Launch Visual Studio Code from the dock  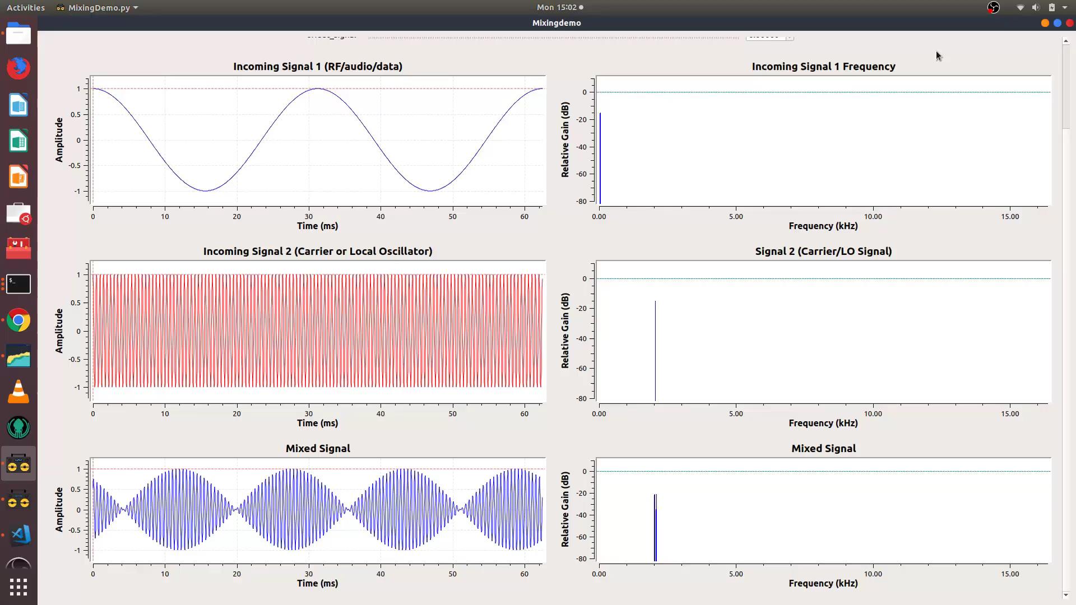pyautogui.click(x=18, y=535)
